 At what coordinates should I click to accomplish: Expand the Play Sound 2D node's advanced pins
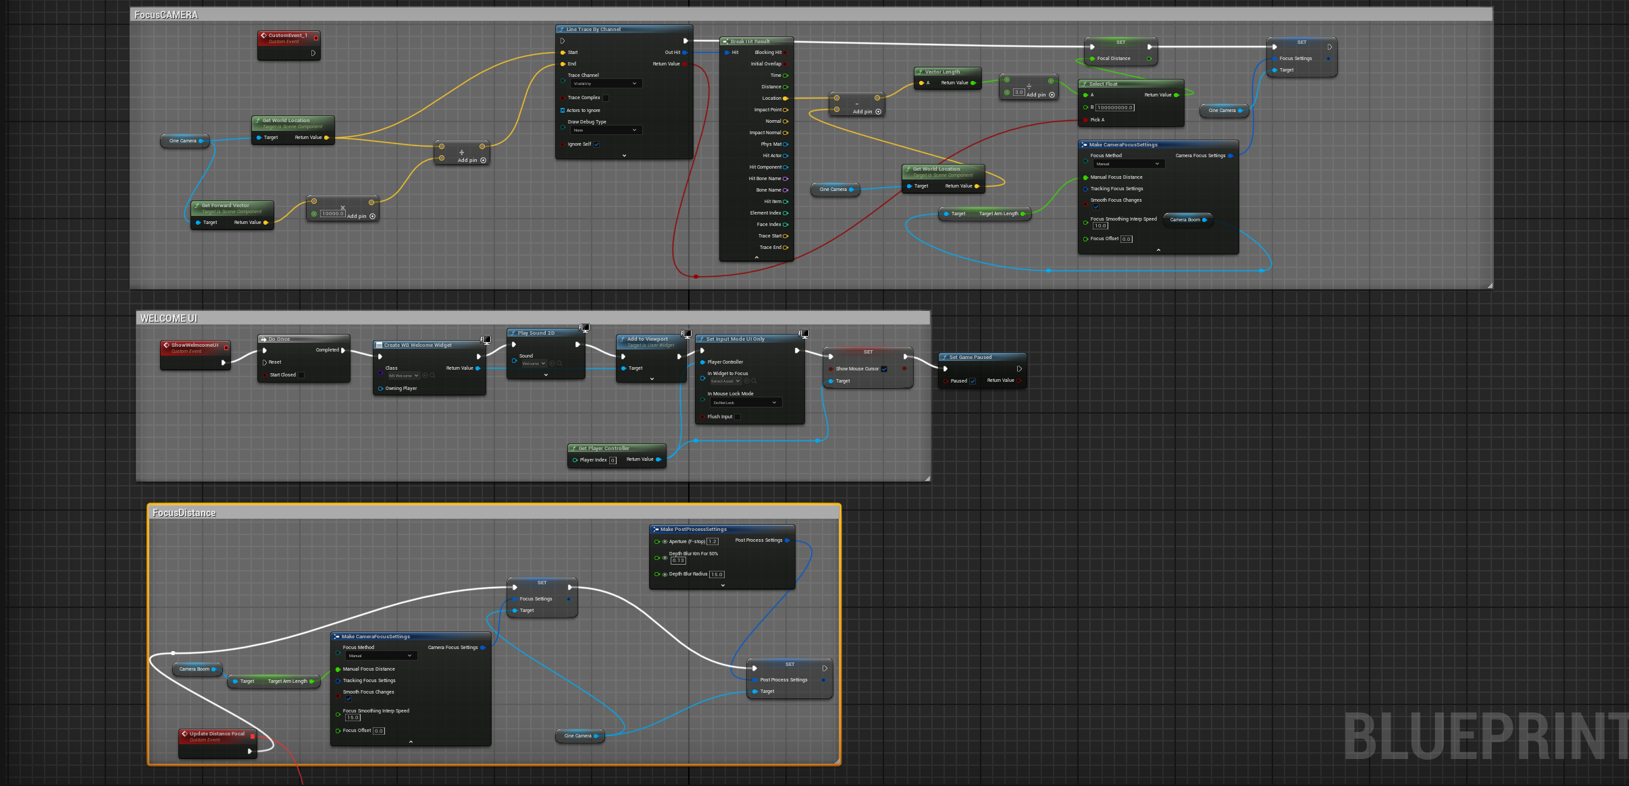(x=546, y=375)
